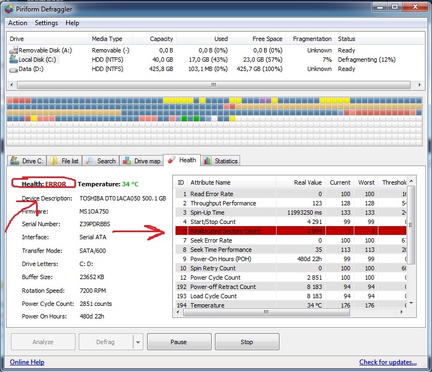Viewport: 432px width, 372px height.
Task: Select the Spin-Up Time row
Action: point(291,212)
